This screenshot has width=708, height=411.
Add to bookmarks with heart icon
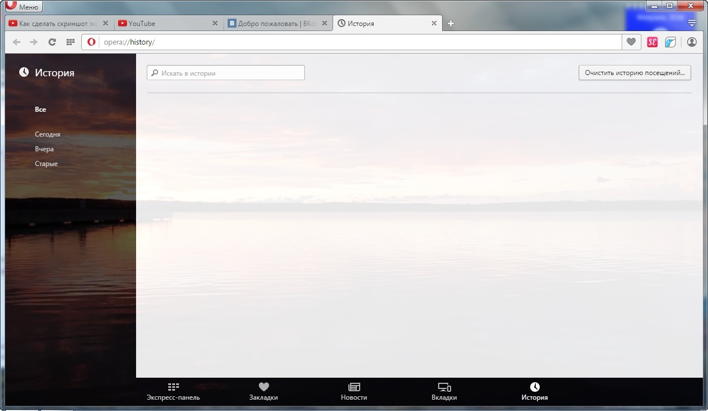coord(631,42)
